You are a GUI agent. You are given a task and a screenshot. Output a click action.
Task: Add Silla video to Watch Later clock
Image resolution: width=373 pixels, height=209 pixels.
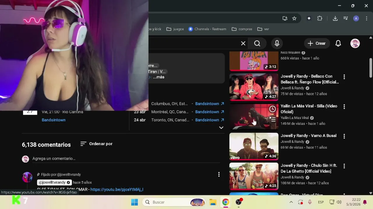[272, 109]
